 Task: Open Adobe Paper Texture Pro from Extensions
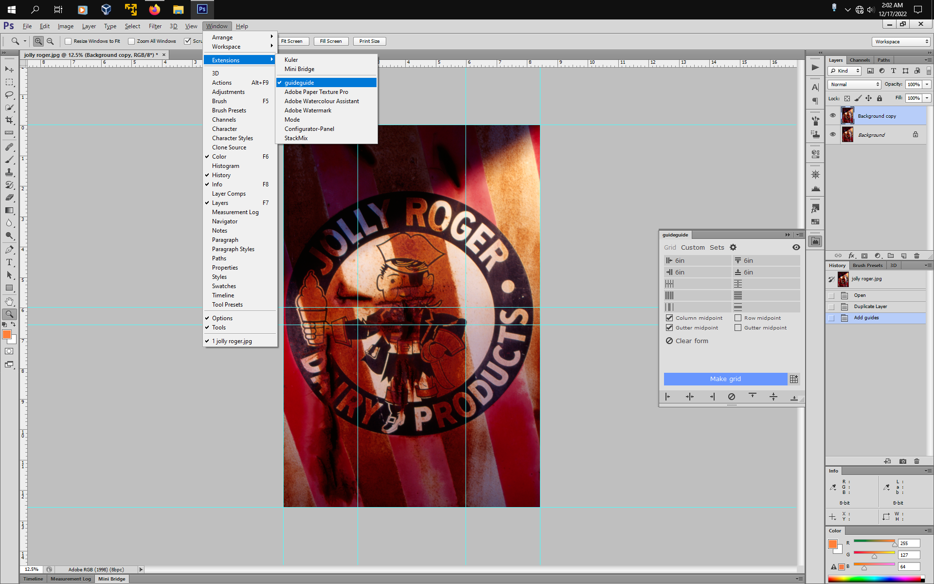coord(316,92)
